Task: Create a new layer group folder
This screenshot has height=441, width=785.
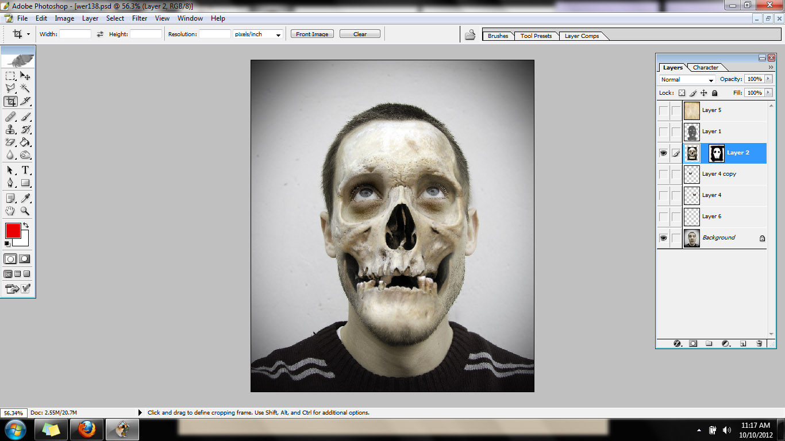Action: tap(709, 343)
